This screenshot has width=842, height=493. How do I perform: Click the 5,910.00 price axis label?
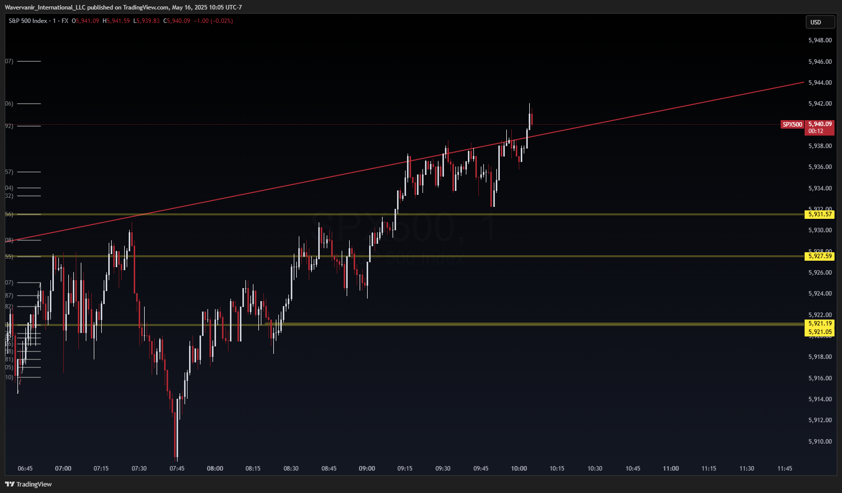[820, 442]
